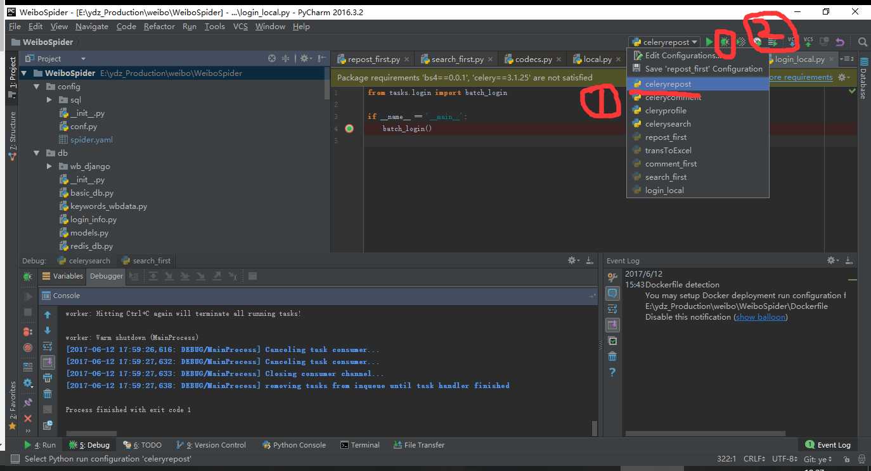View breakpoints icon in Debug sidebar
The height and width of the screenshot is (471, 871).
pos(27,331)
